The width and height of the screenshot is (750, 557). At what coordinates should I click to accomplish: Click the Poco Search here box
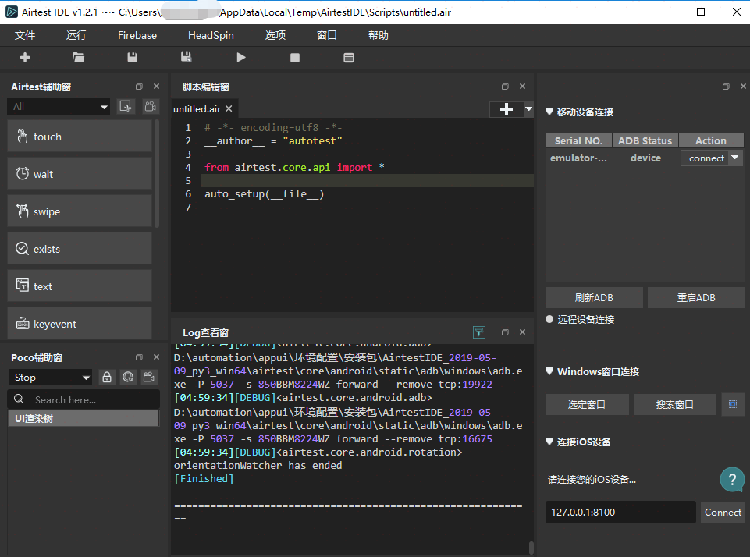(x=84, y=399)
